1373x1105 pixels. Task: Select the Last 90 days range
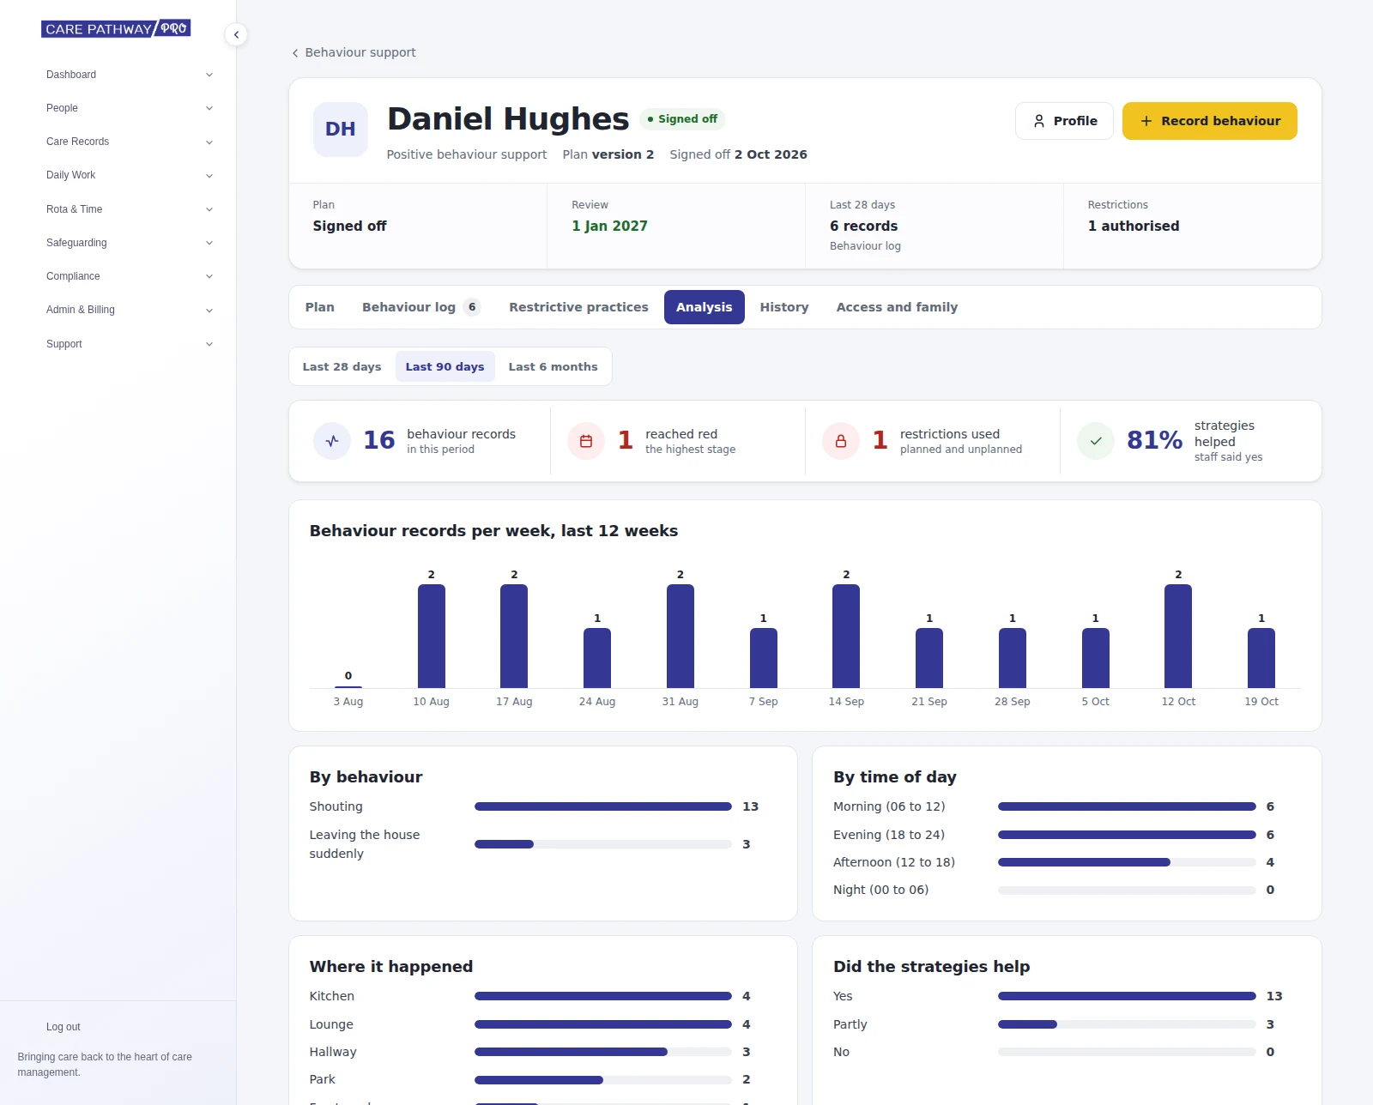pos(445,366)
